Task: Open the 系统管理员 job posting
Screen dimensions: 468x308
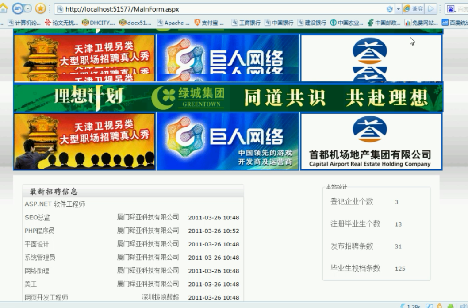Action: [x=40, y=258]
